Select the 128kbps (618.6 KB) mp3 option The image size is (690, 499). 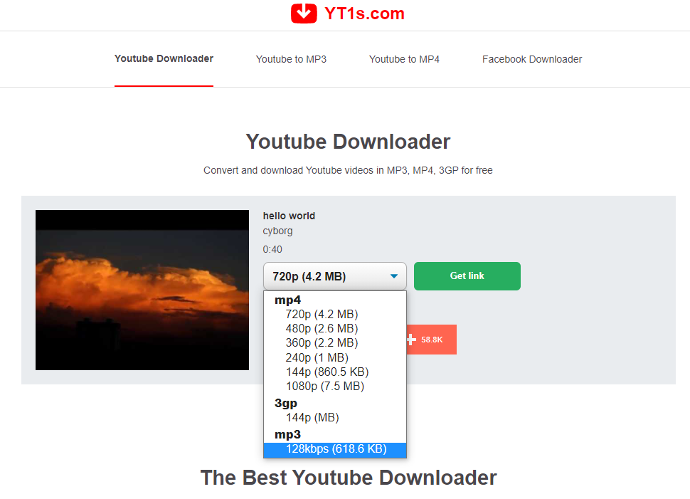(335, 448)
